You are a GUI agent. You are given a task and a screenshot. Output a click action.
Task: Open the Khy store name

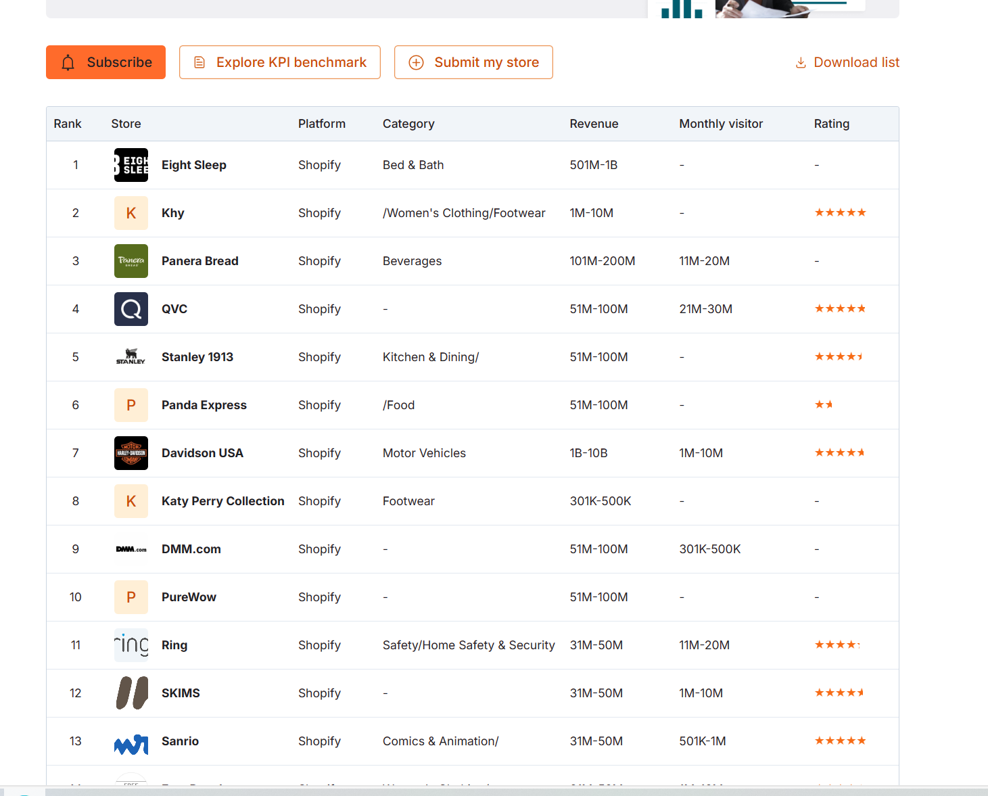[173, 213]
